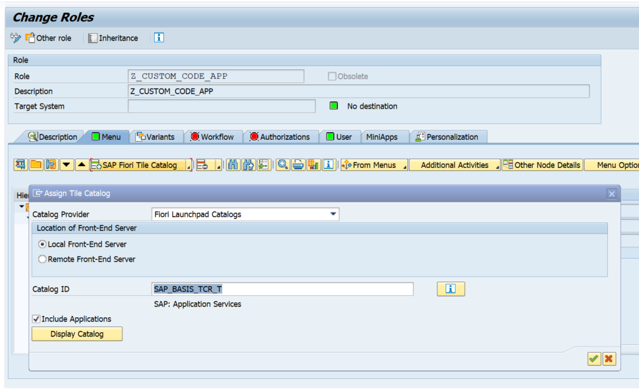Uncheck the Include Applications checkbox

point(36,318)
